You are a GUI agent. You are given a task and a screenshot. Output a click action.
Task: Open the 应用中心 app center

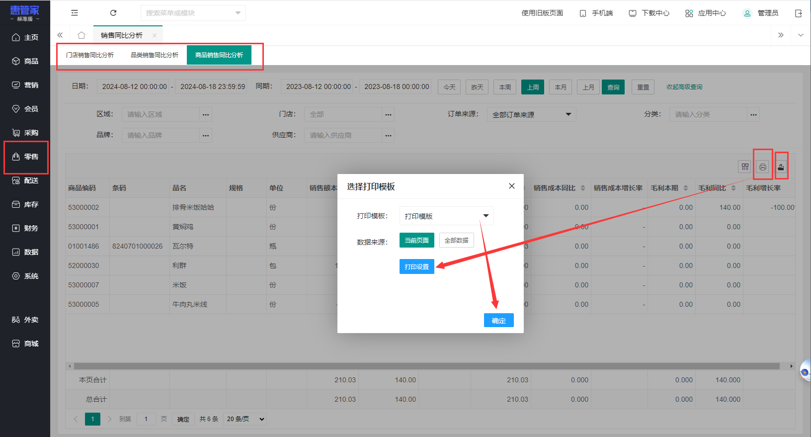click(706, 13)
